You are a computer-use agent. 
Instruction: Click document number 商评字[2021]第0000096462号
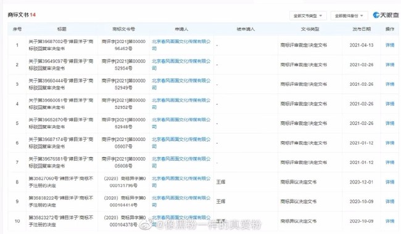coord(123,45)
